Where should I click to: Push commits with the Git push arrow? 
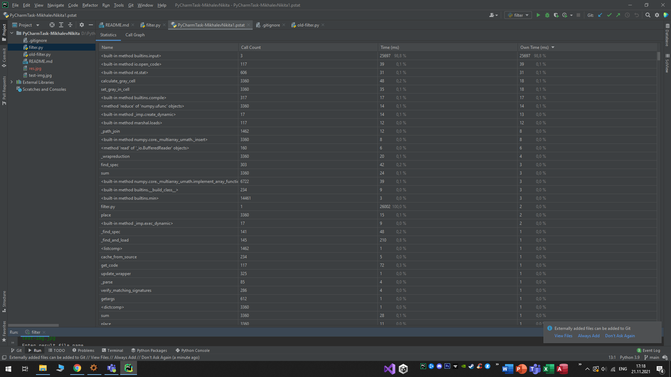click(618, 15)
